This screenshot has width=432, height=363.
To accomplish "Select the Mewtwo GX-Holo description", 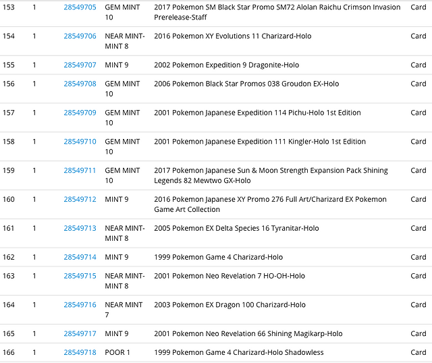I will [x=271, y=175].
